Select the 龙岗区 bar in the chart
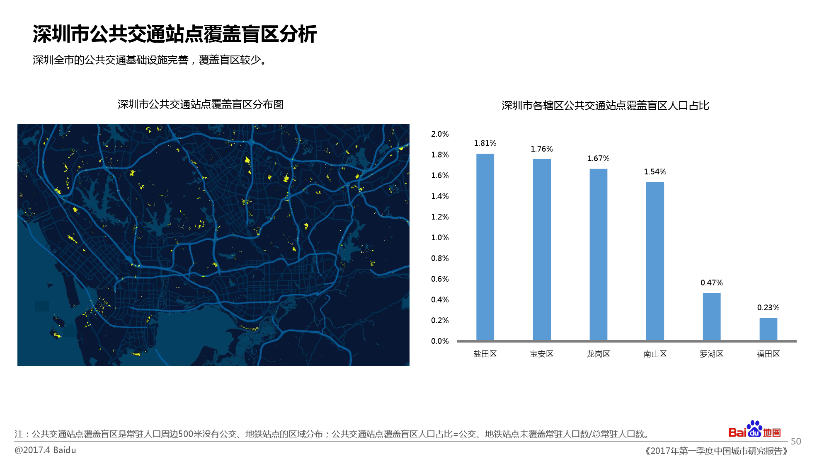 [x=599, y=255]
